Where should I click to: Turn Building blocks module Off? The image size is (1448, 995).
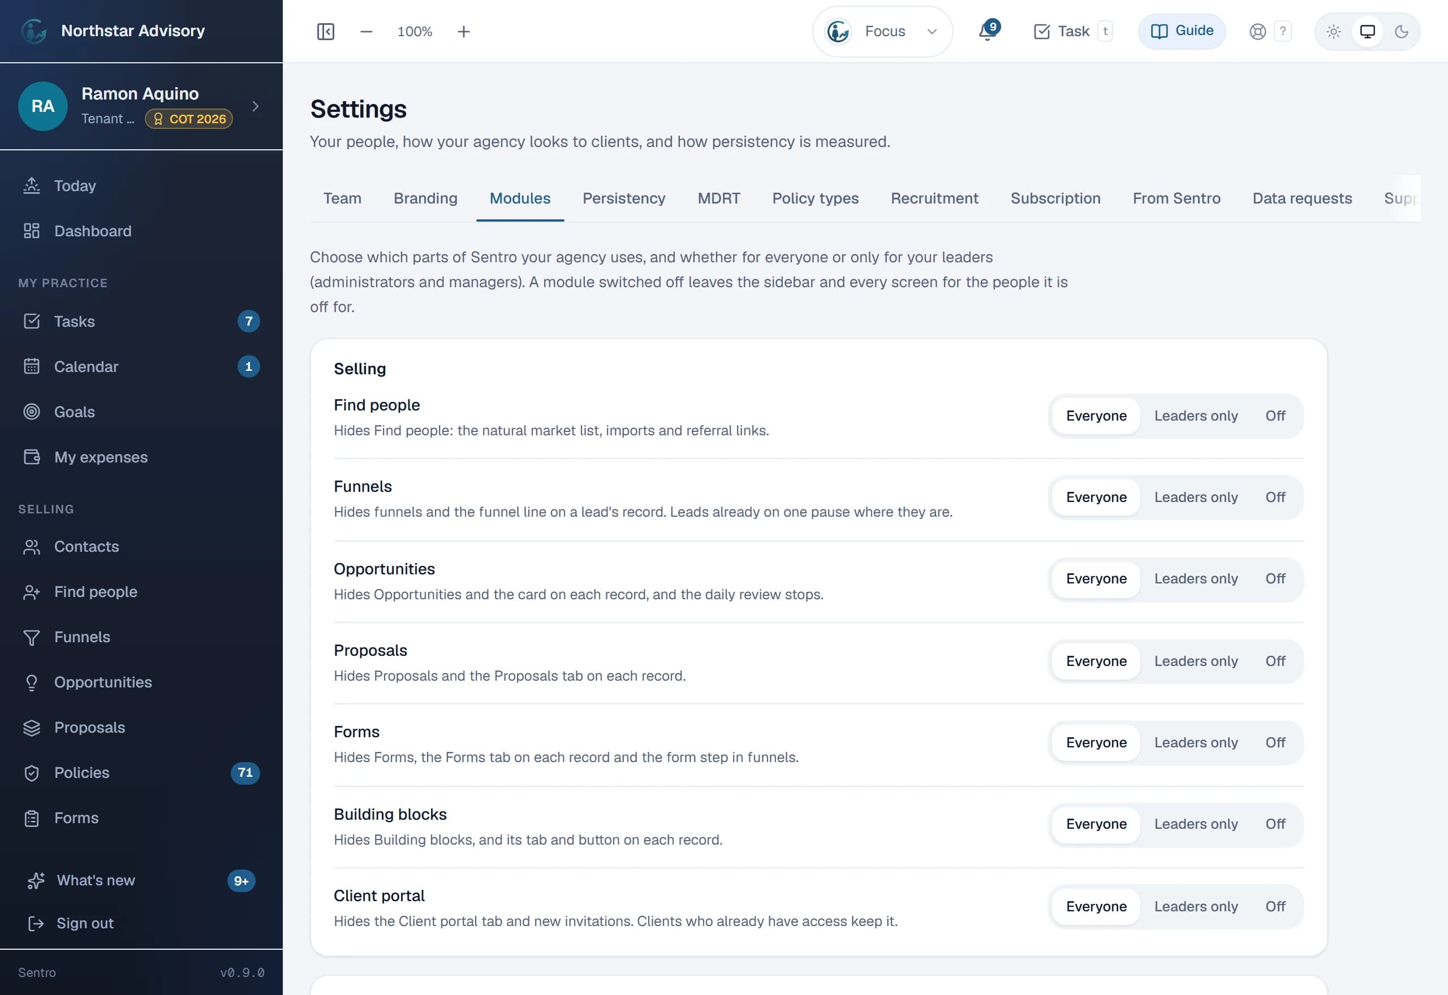[1275, 824]
